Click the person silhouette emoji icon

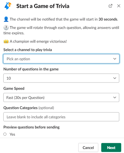[x=6, y=19]
